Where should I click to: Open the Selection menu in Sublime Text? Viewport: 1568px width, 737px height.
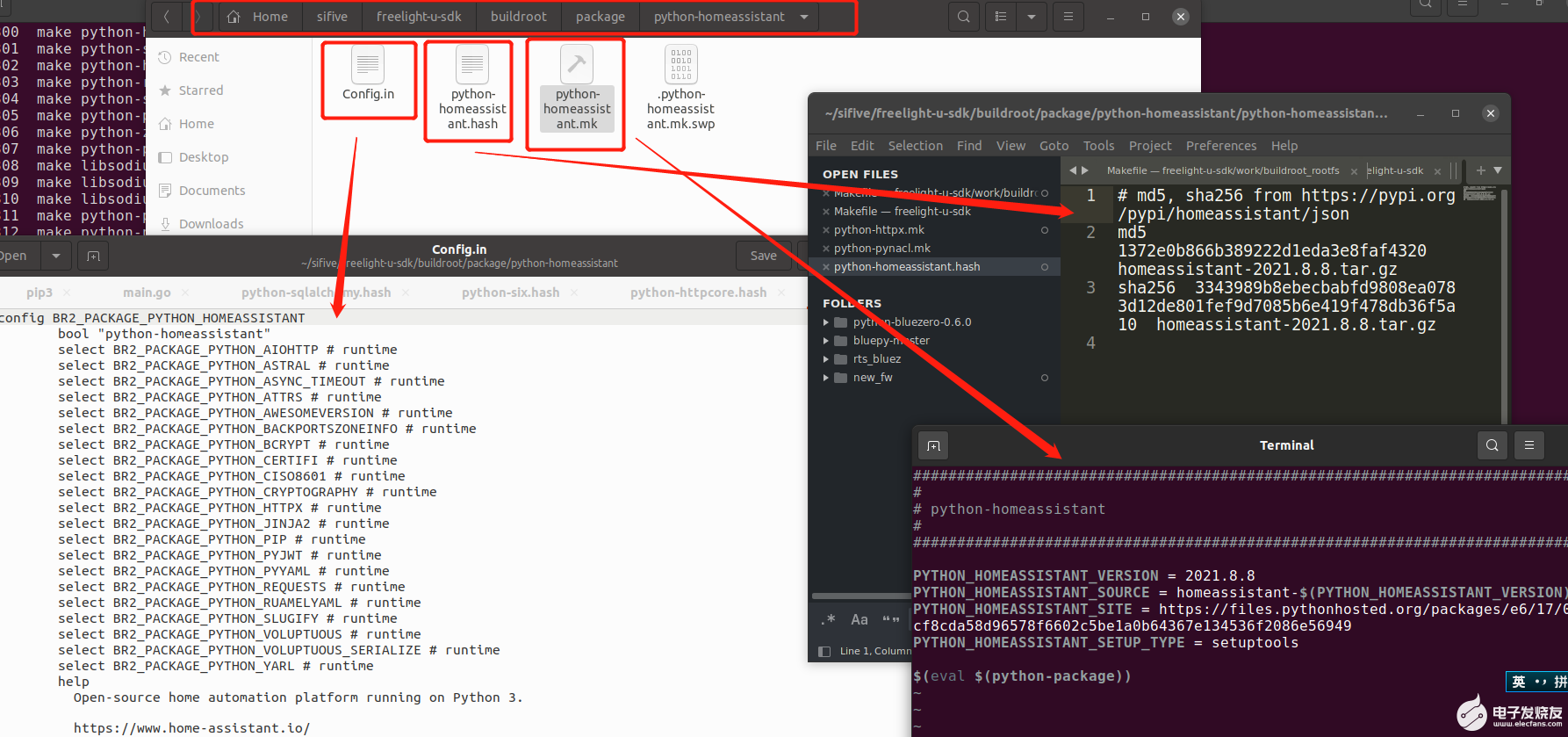coord(915,146)
